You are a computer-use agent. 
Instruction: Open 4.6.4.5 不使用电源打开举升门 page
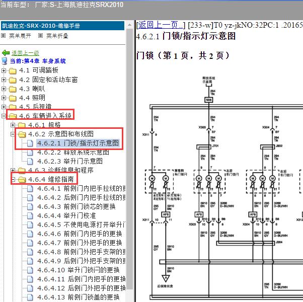tap(82, 224)
